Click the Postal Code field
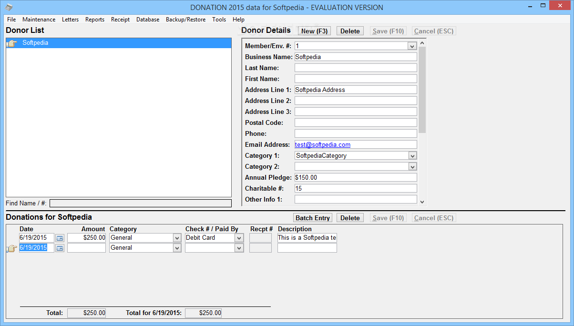This screenshot has width=574, height=326. (356, 122)
